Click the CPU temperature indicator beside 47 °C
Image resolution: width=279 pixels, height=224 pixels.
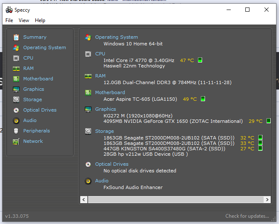[200, 60]
